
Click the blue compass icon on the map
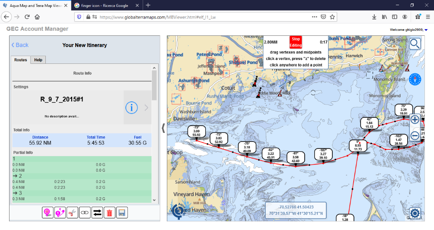click(415, 79)
